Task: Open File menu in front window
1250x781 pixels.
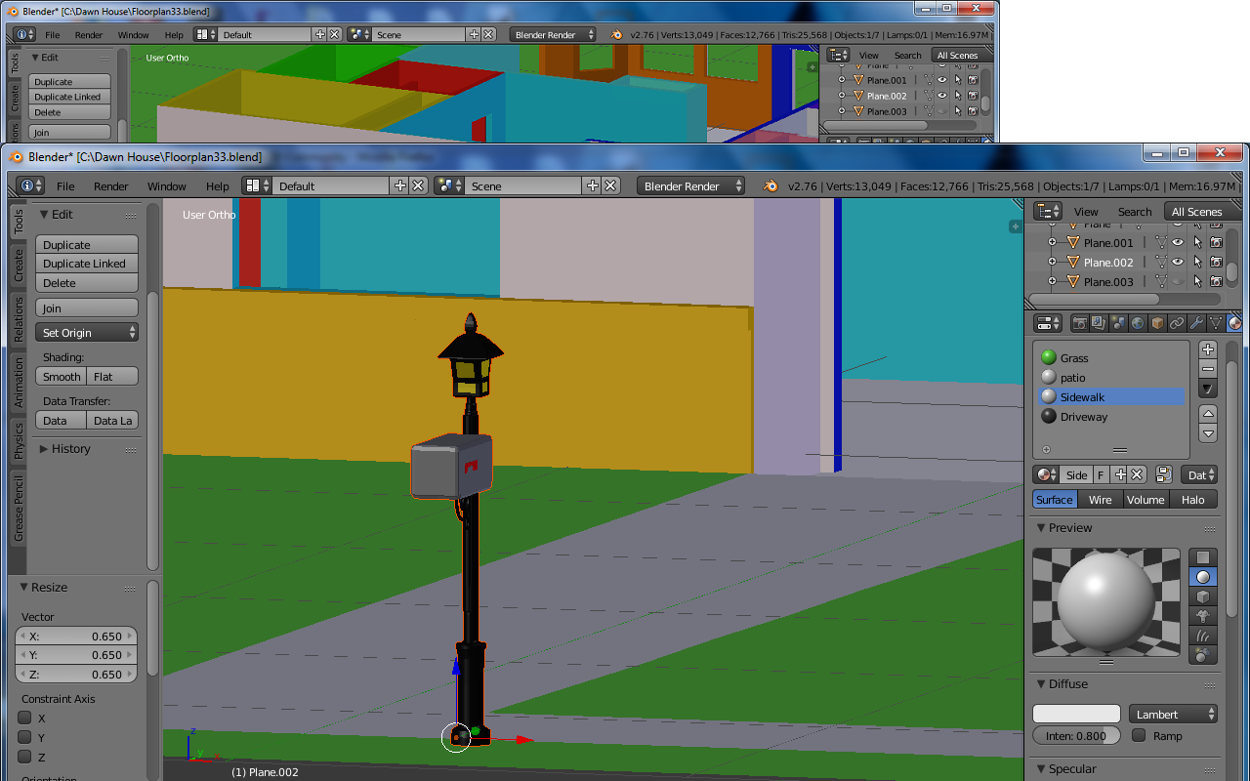Action: (65, 185)
